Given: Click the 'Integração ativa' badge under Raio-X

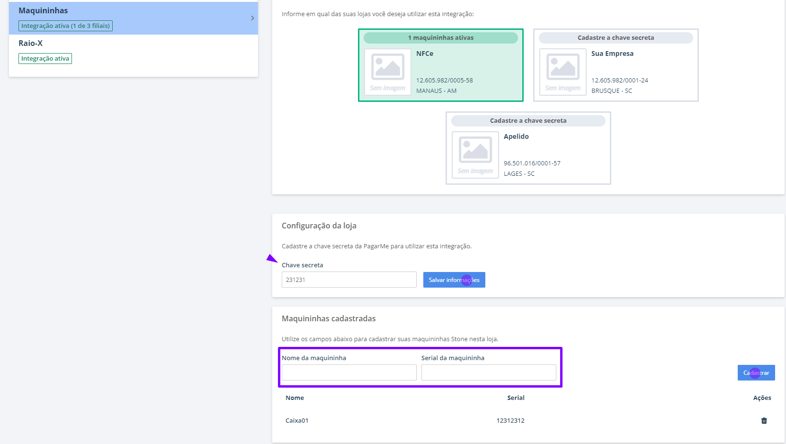Looking at the screenshot, I should (45, 58).
